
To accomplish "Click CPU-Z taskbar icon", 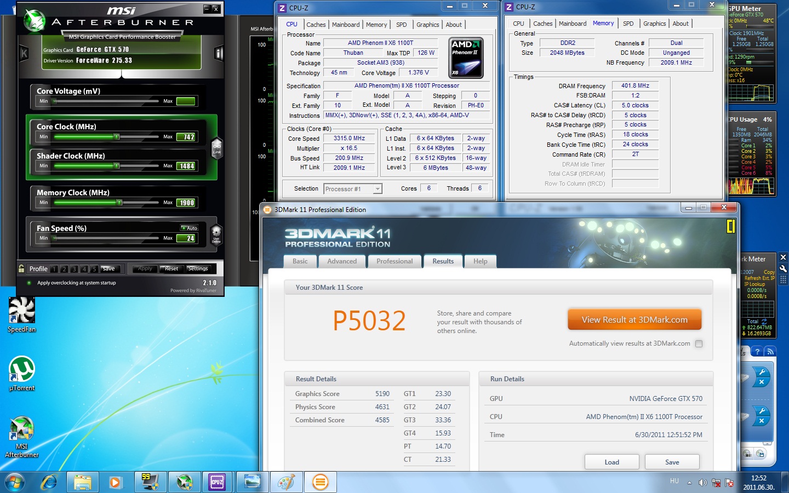I will pyautogui.click(x=218, y=482).
